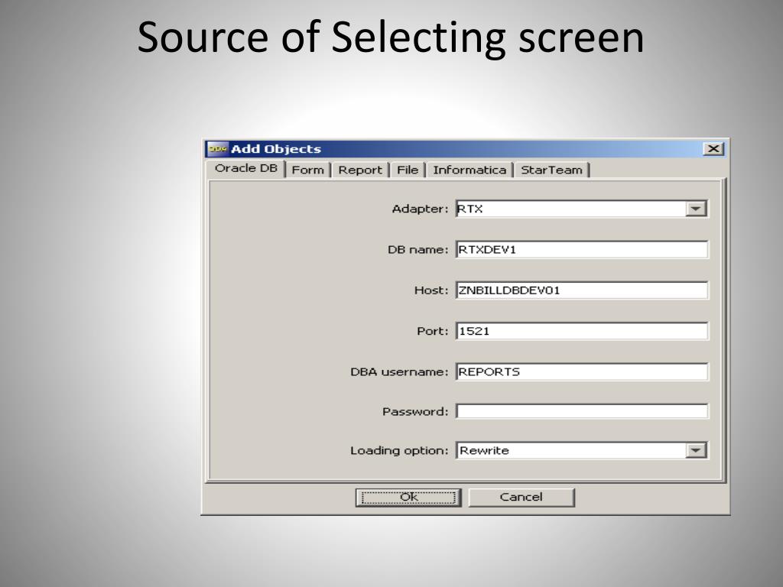This screenshot has height=587, width=783.
Task: Expand the Adapter dropdown arrow
Action: [x=695, y=209]
